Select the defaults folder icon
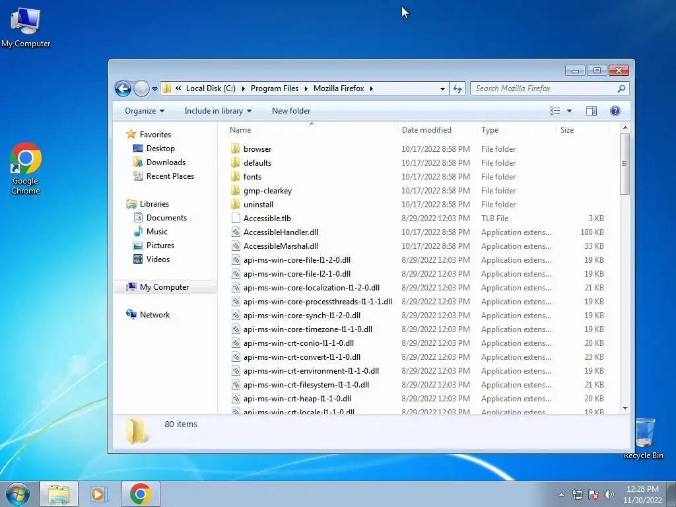The image size is (676, 507). (x=236, y=162)
